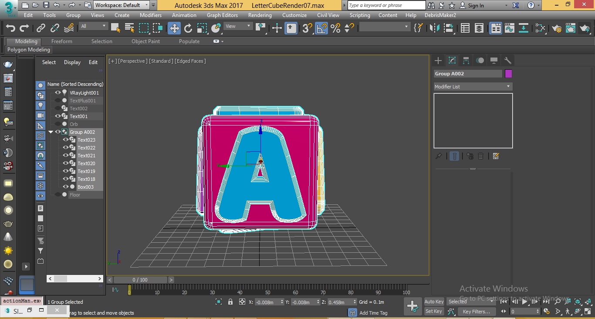The height and width of the screenshot is (319, 595).
Task: Click the Key Filters button
Action: 477,312
